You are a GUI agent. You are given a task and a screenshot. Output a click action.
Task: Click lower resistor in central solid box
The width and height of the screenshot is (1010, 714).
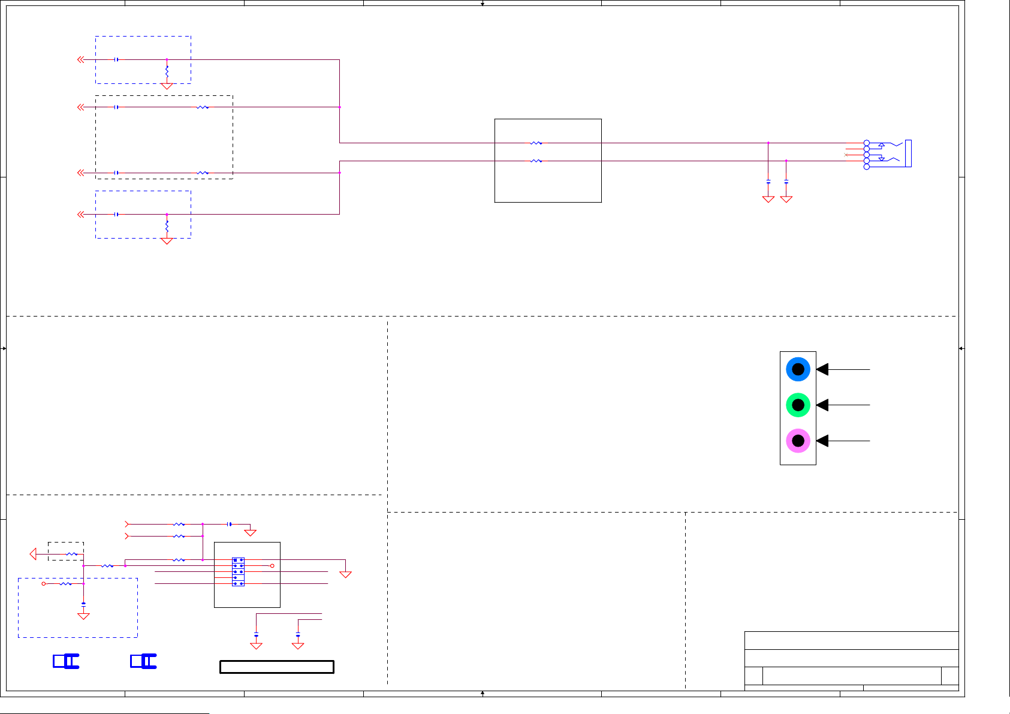[x=536, y=161]
